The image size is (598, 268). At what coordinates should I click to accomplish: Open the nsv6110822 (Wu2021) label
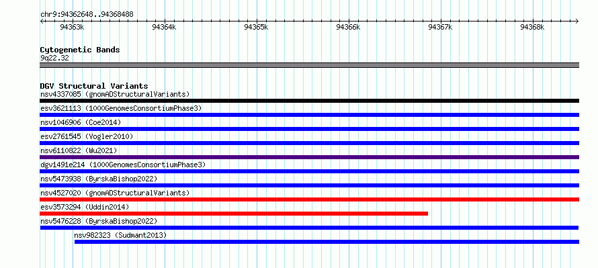coord(79,150)
